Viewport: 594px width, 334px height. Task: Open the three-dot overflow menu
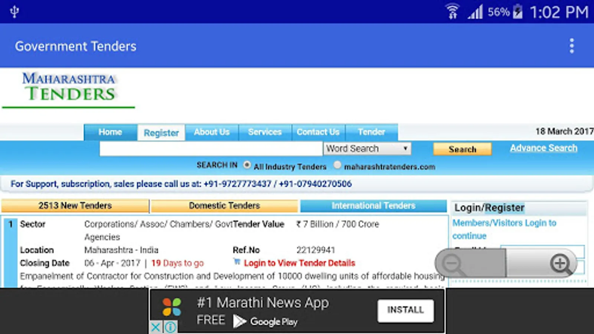(x=572, y=46)
